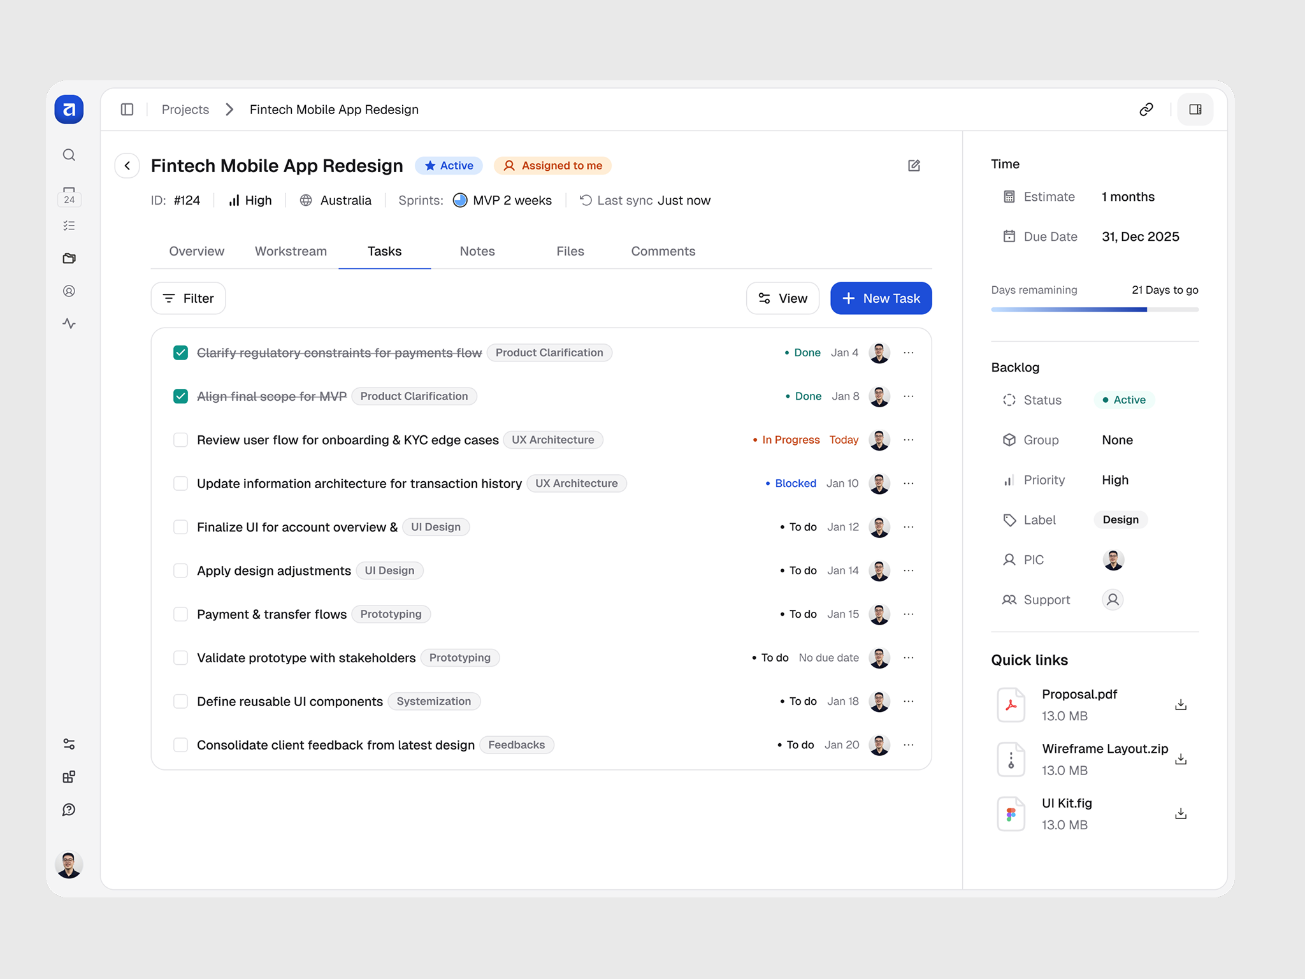This screenshot has height=979, width=1305.
Task: Add a Support member via placeholder avatar
Action: tap(1113, 600)
